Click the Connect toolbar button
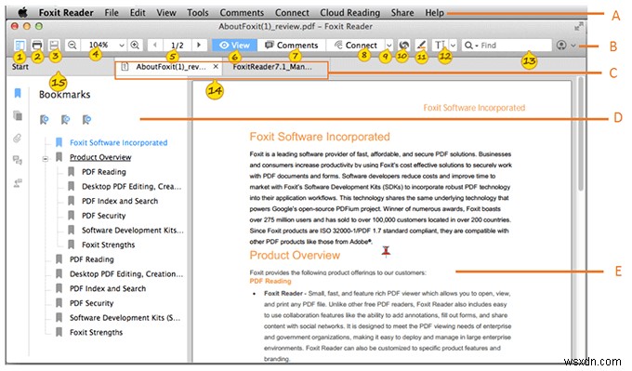Viewport: 632px width, 371px height. pos(355,46)
